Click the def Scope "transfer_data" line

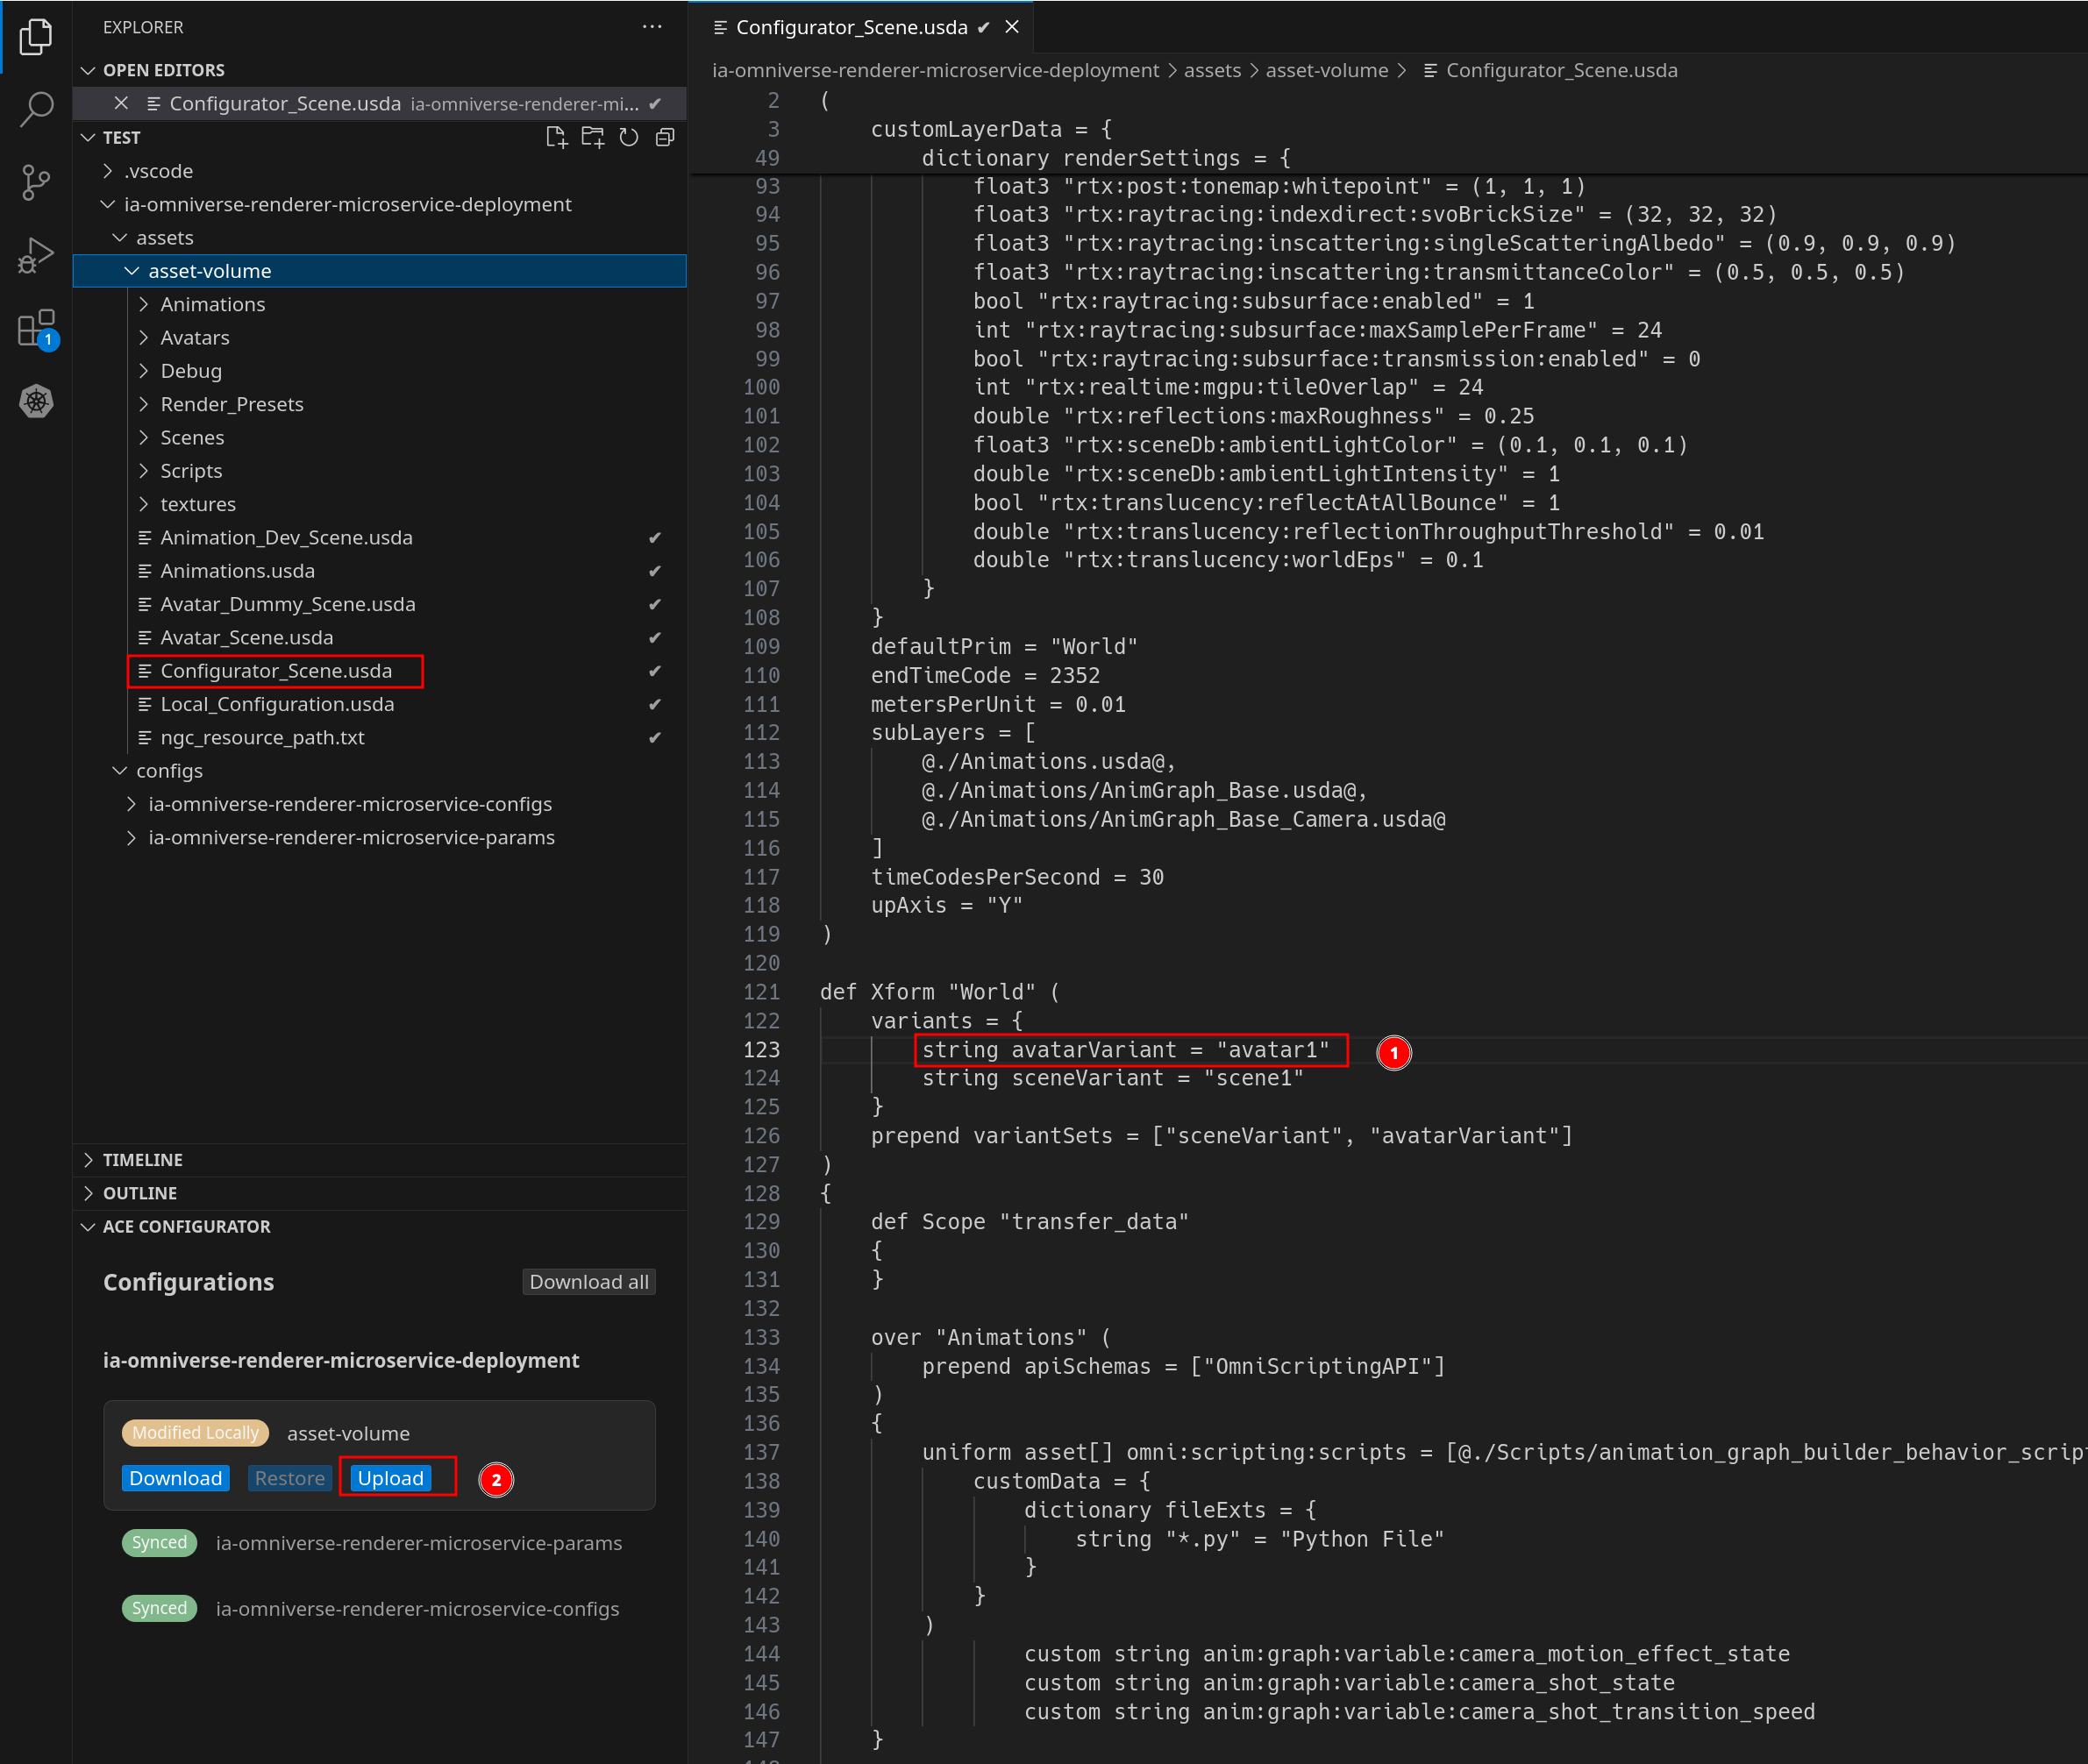(x=1029, y=1222)
